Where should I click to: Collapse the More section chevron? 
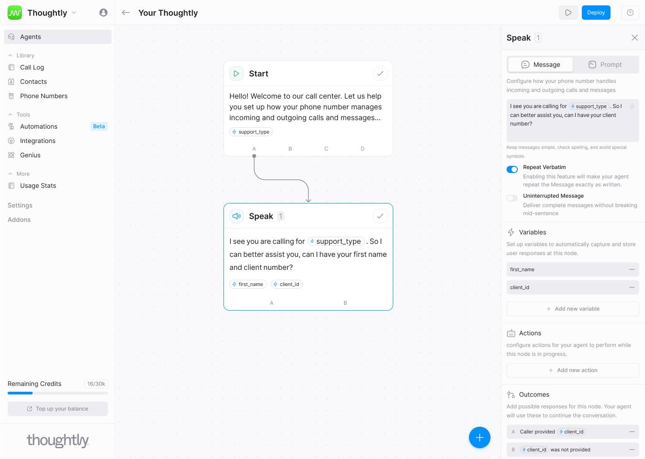click(10, 174)
